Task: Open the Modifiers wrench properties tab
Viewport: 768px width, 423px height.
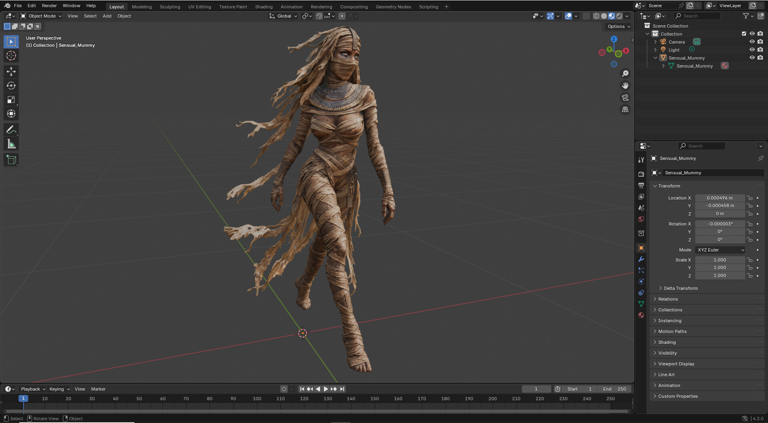Action: (x=641, y=259)
